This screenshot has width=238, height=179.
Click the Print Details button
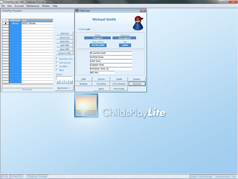119,89
